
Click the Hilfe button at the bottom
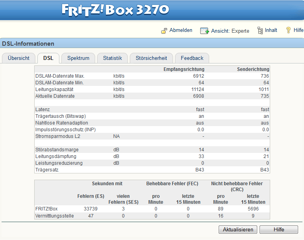point(279,229)
